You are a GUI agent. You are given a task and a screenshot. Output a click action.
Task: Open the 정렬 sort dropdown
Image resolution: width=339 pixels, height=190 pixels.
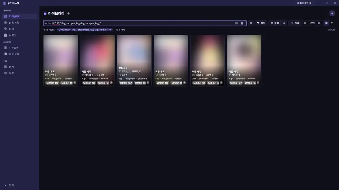pyautogui.click(x=275, y=23)
